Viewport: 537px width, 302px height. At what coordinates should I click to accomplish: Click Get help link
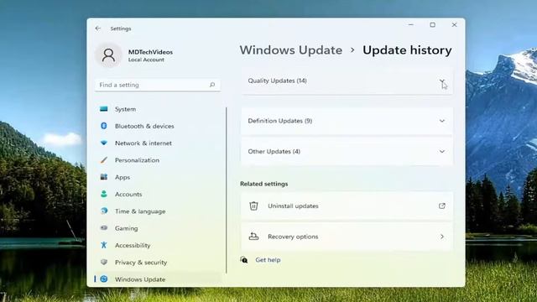[268, 260]
